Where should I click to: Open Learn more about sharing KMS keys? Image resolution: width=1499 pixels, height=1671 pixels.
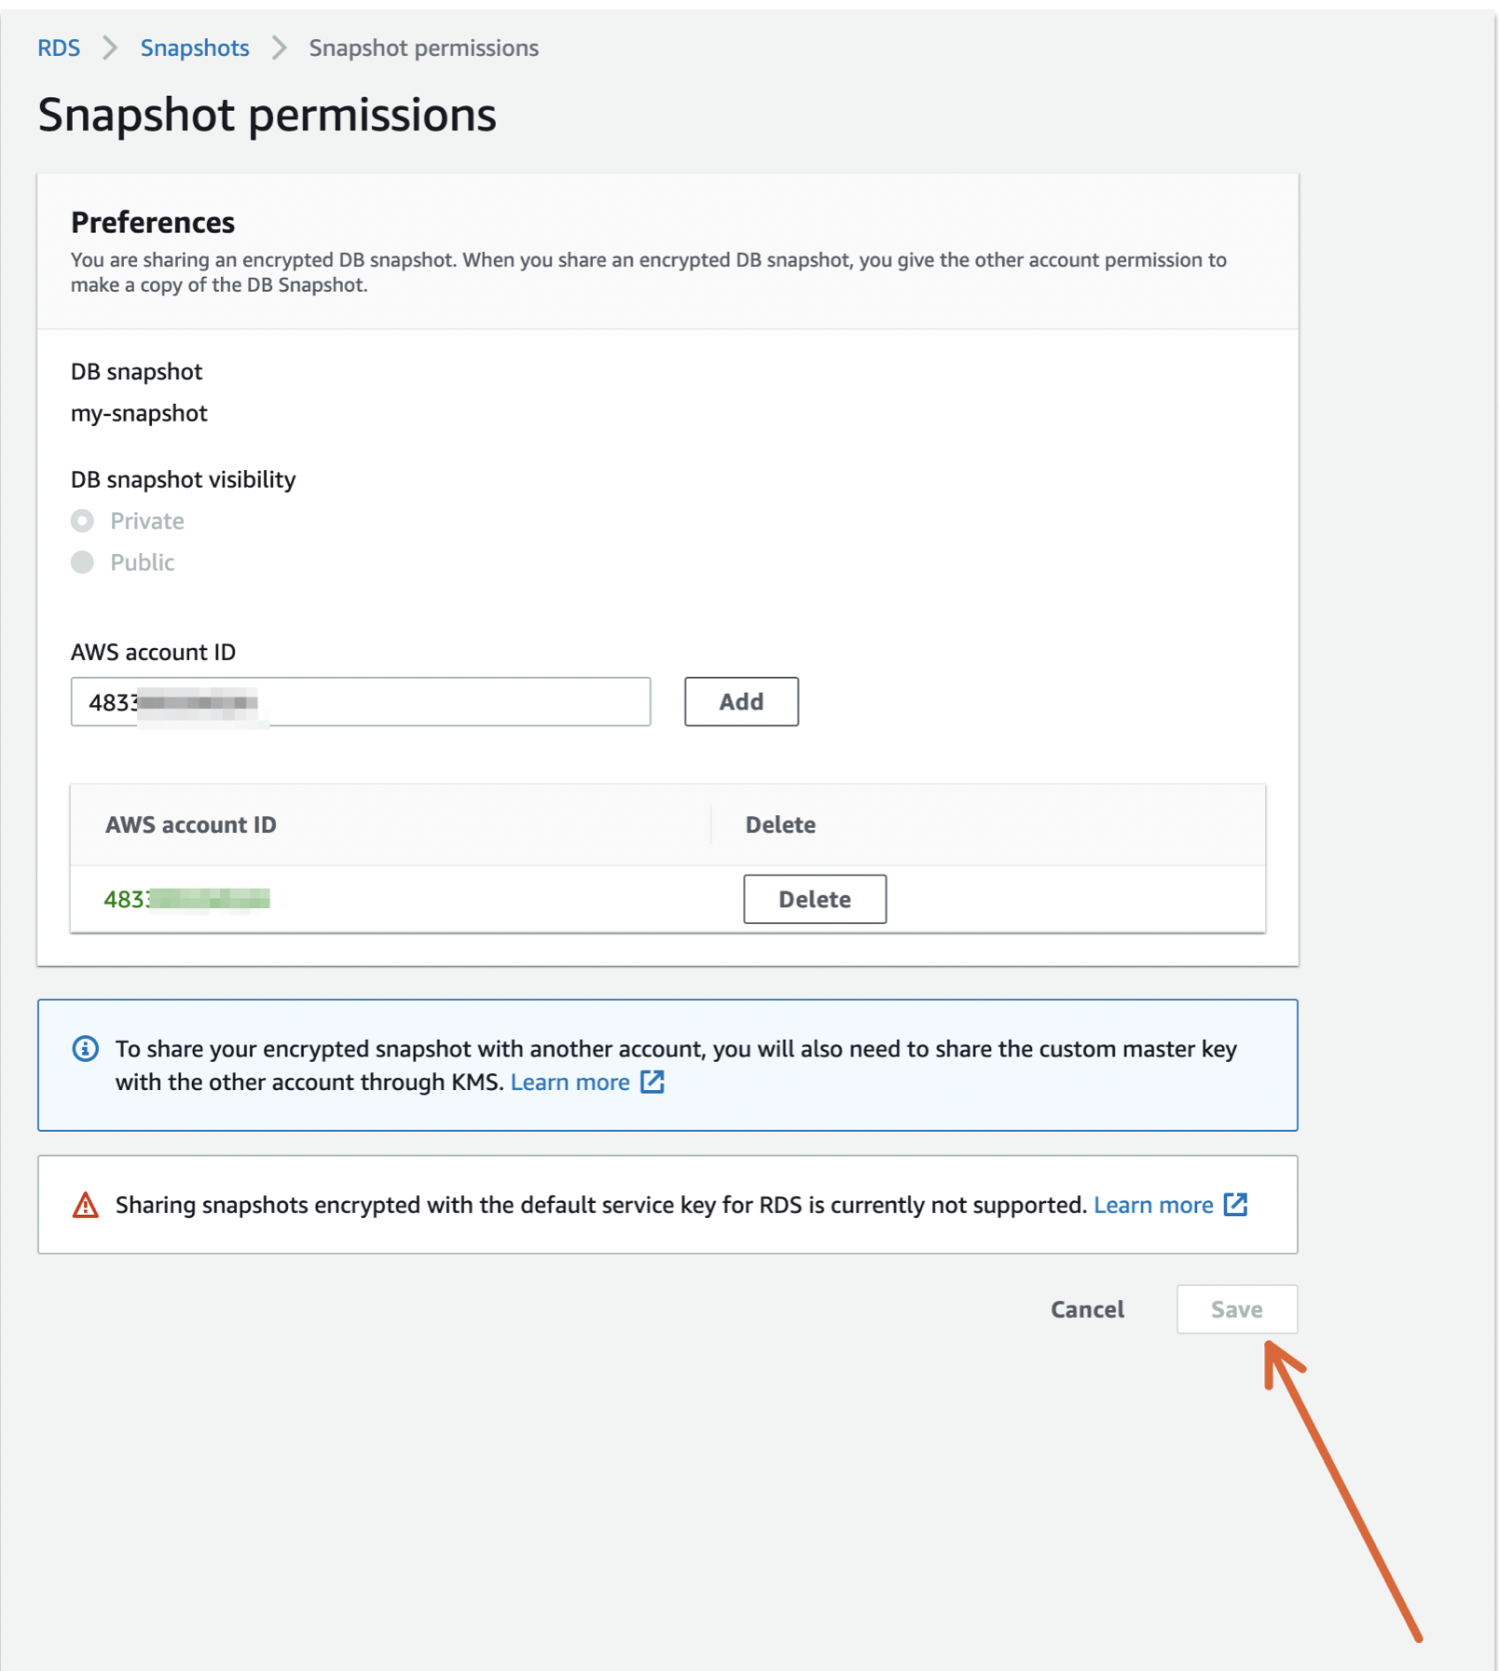tap(571, 1082)
